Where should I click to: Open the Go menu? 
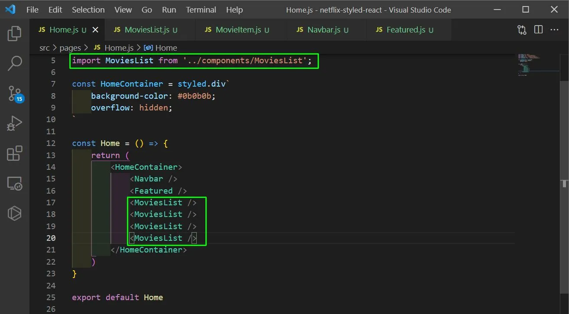147,10
